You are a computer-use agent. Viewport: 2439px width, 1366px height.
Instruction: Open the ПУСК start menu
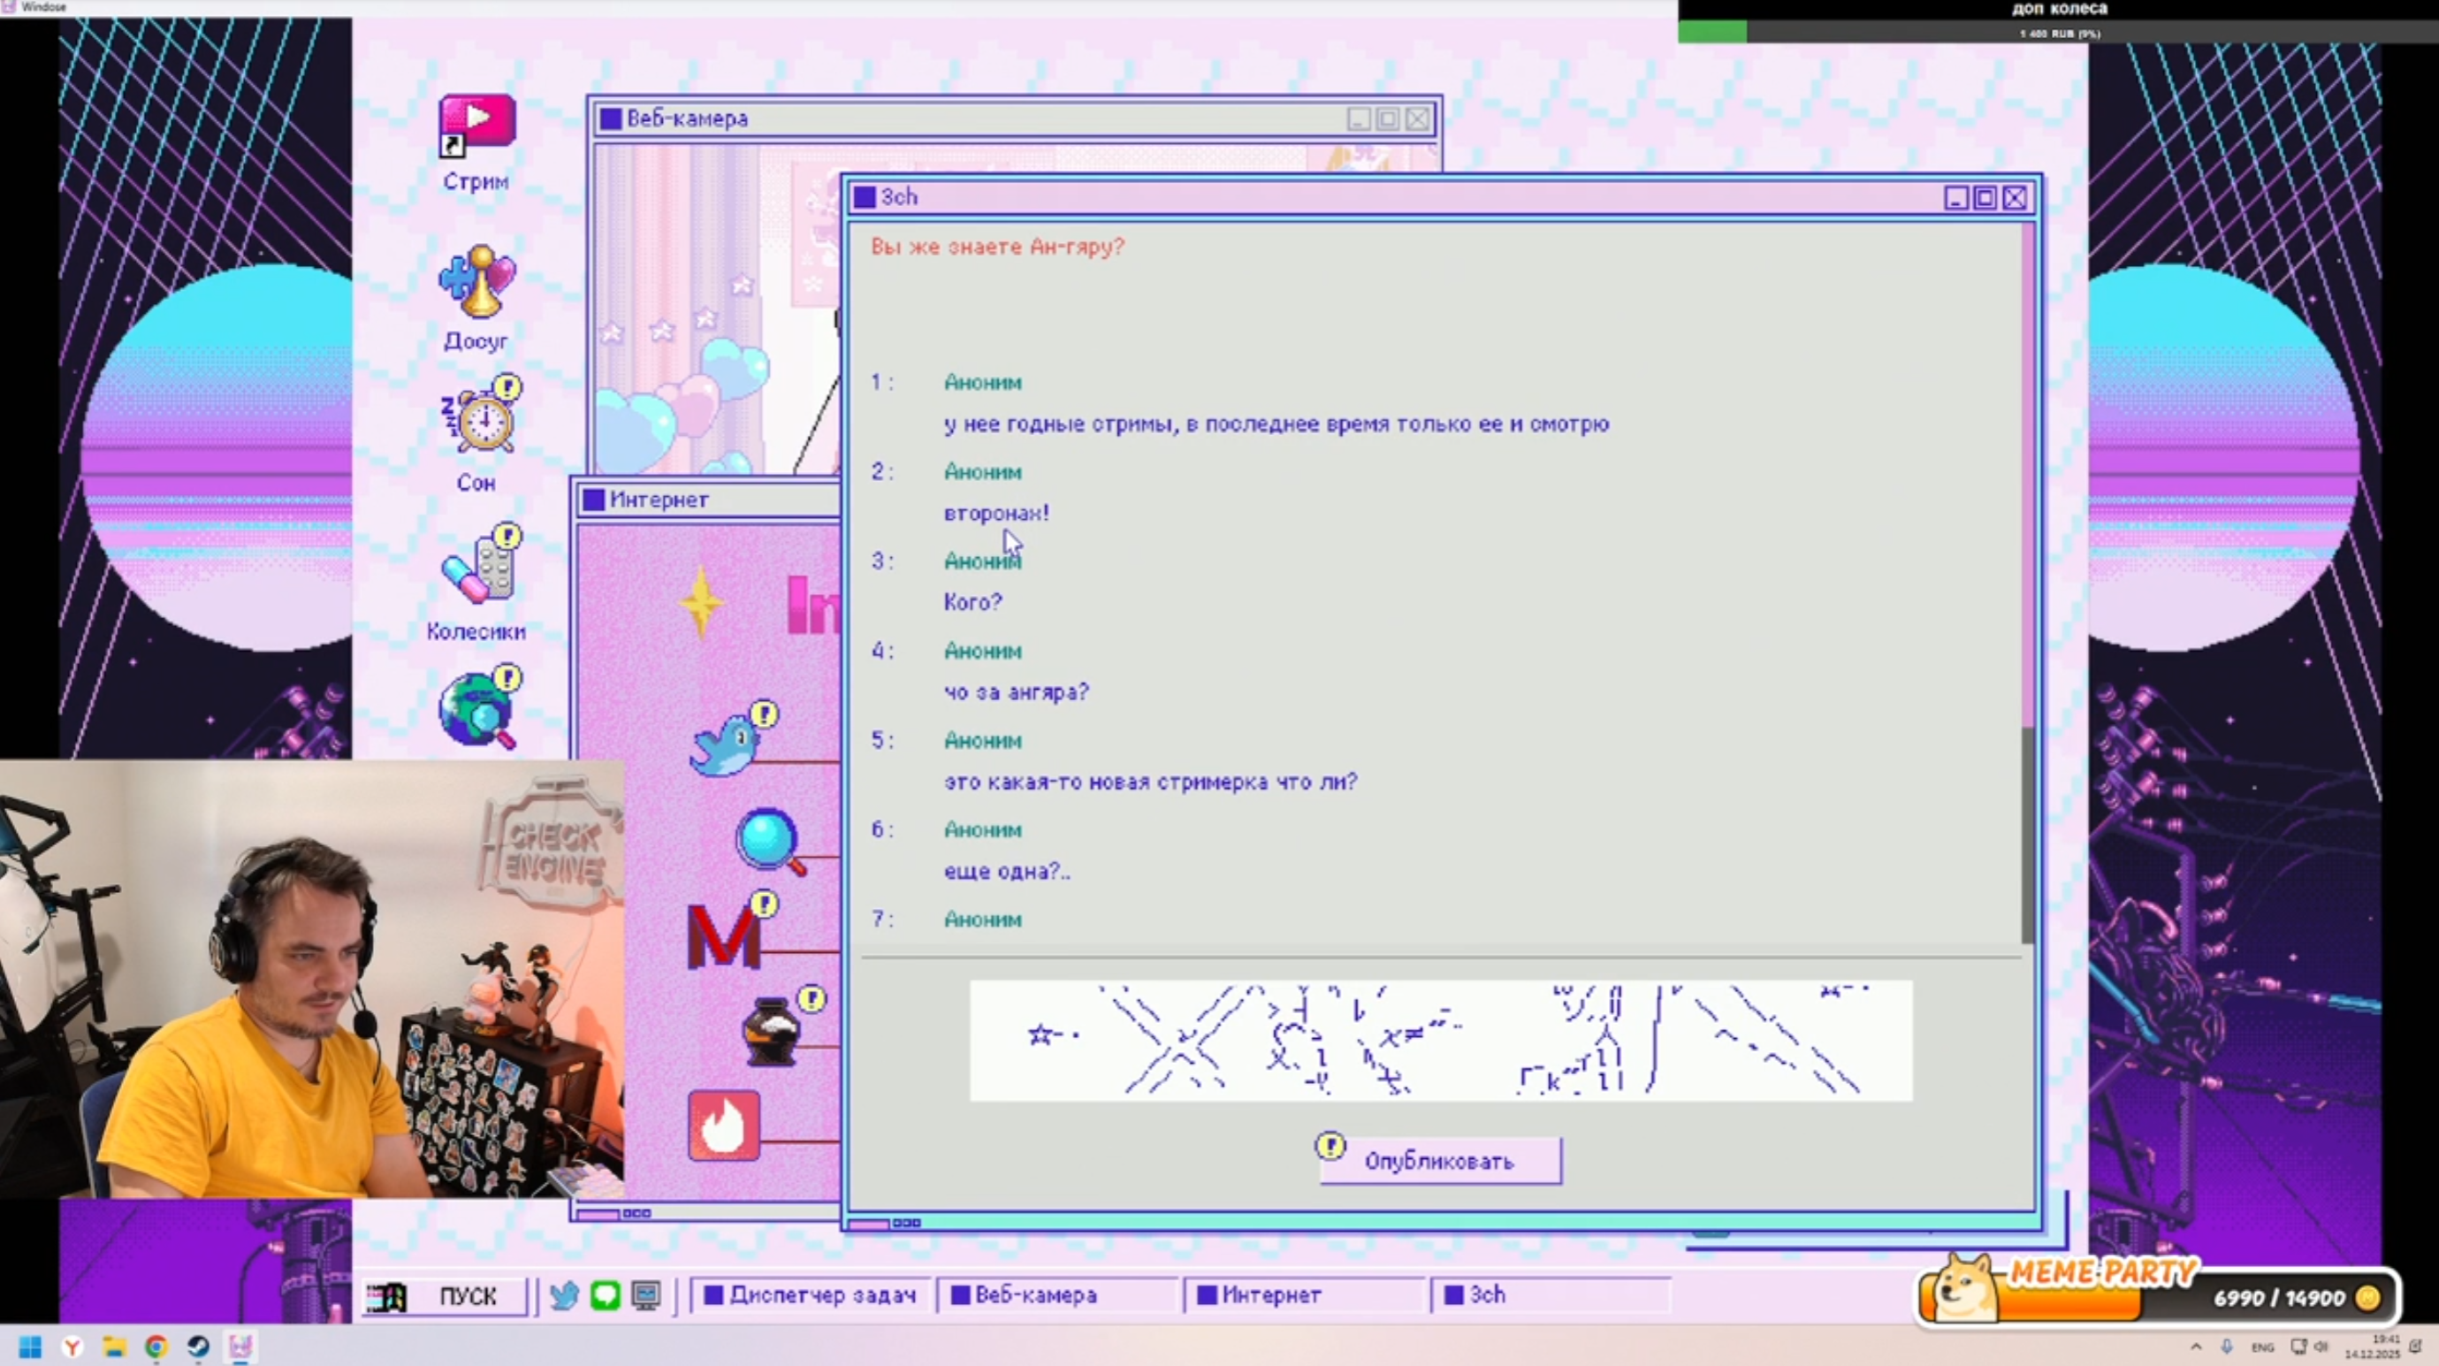coord(445,1296)
